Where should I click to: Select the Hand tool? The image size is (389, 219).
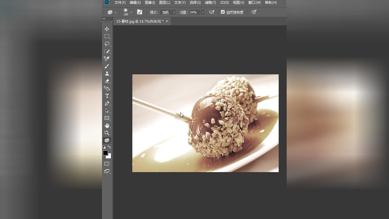point(107,126)
